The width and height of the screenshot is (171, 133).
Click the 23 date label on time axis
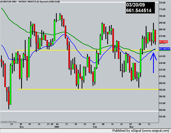tap(11, 124)
